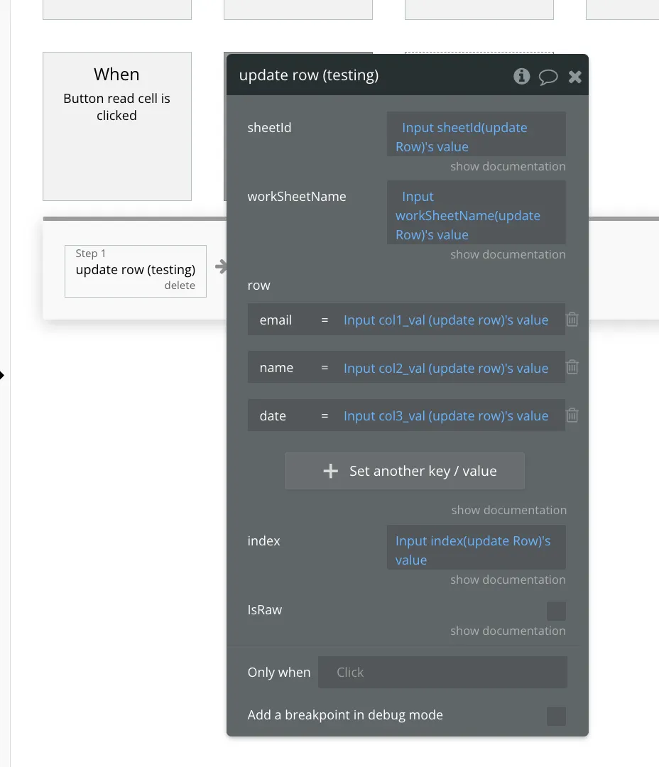
Task: Open the sheetId dynamic expression field
Action: [476, 137]
